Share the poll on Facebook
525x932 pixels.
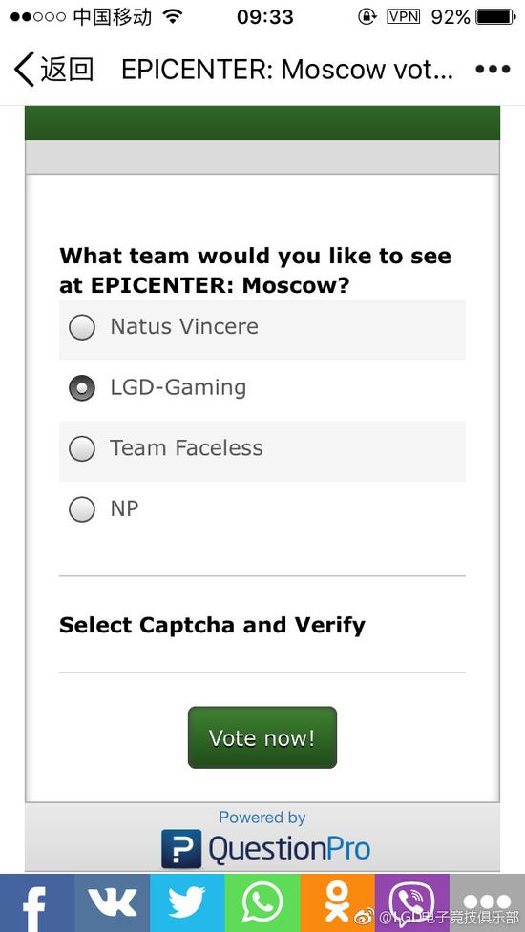pos(37,902)
